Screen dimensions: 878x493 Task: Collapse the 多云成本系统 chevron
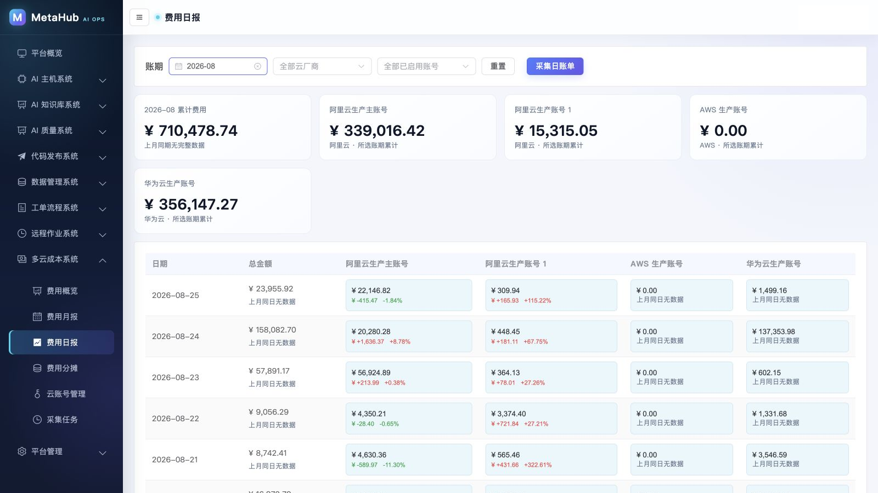tap(103, 260)
